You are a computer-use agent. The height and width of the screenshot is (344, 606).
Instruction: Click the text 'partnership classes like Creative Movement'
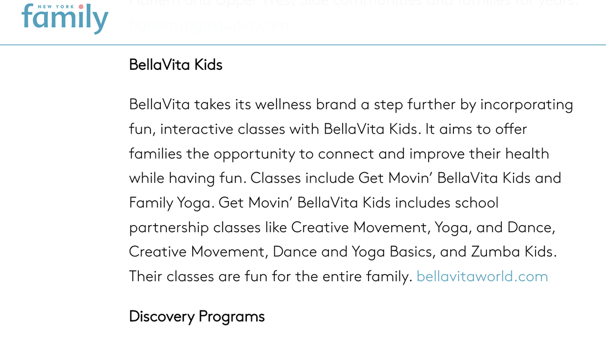tap(278, 227)
